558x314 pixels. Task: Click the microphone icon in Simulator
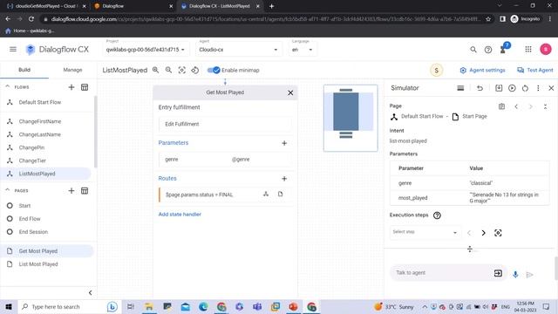click(x=515, y=274)
